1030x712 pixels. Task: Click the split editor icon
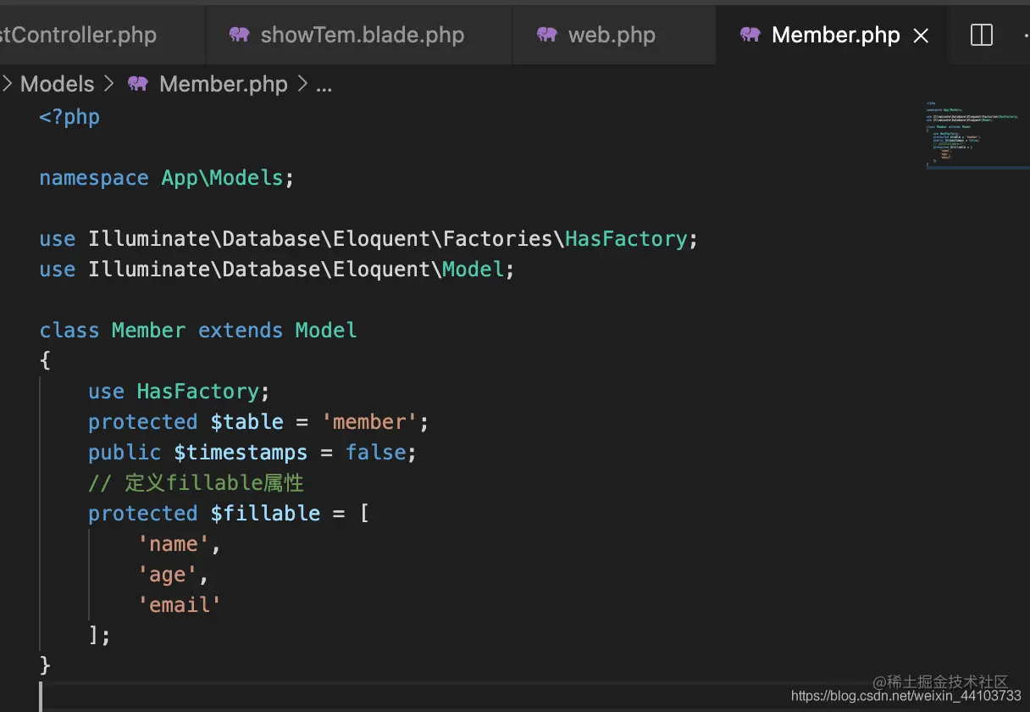pos(982,35)
